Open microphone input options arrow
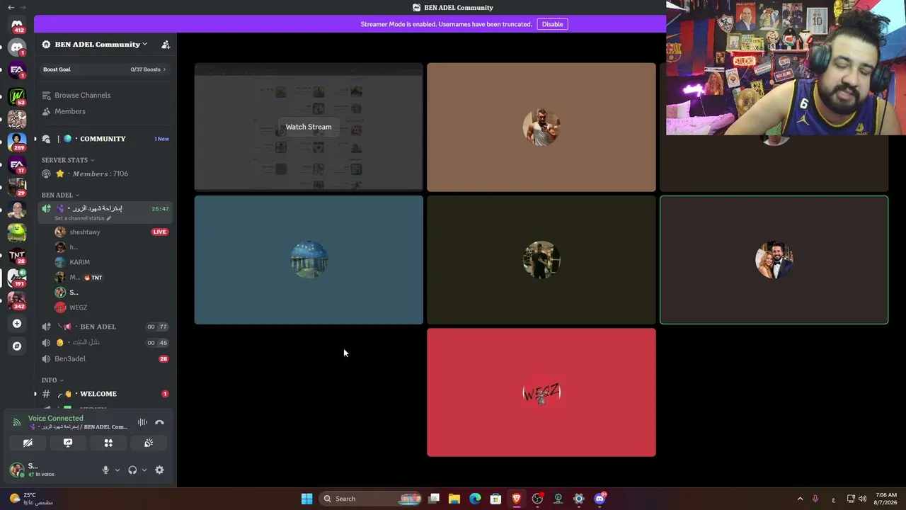 [117, 470]
